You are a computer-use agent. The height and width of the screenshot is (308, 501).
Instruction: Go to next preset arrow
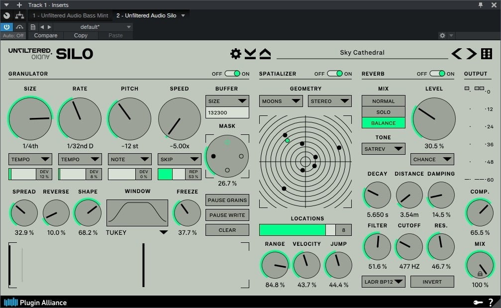click(471, 54)
